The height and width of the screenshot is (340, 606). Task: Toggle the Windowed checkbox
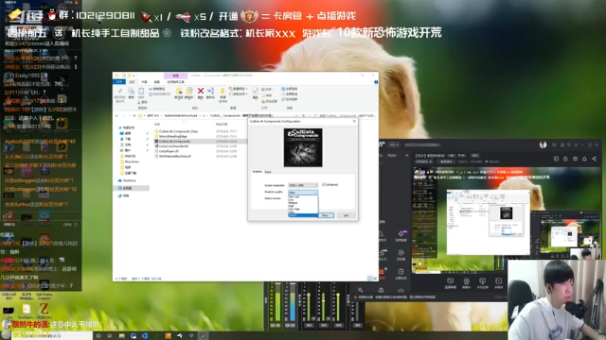point(324,185)
